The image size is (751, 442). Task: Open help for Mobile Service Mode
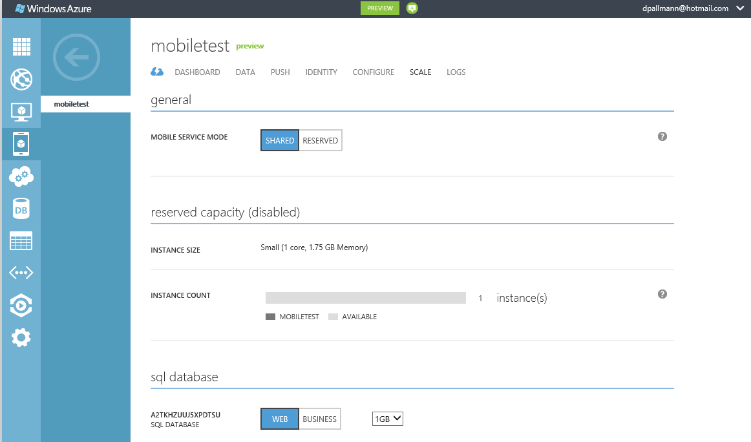(x=662, y=136)
